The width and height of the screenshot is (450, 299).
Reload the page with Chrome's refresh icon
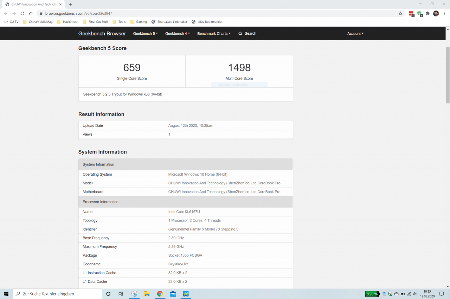[22, 13]
